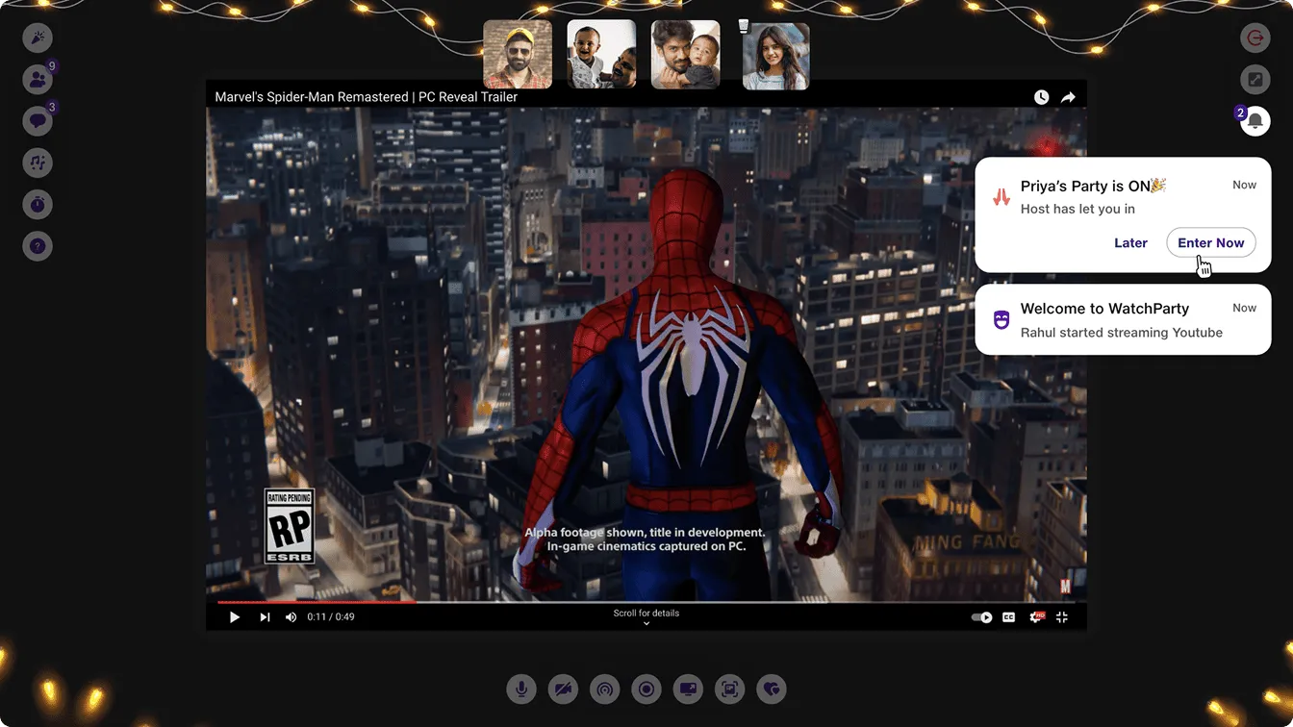Image resolution: width=1293 pixels, height=727 pixels.
Task: Mute the microphone
Action: point(521,689)
